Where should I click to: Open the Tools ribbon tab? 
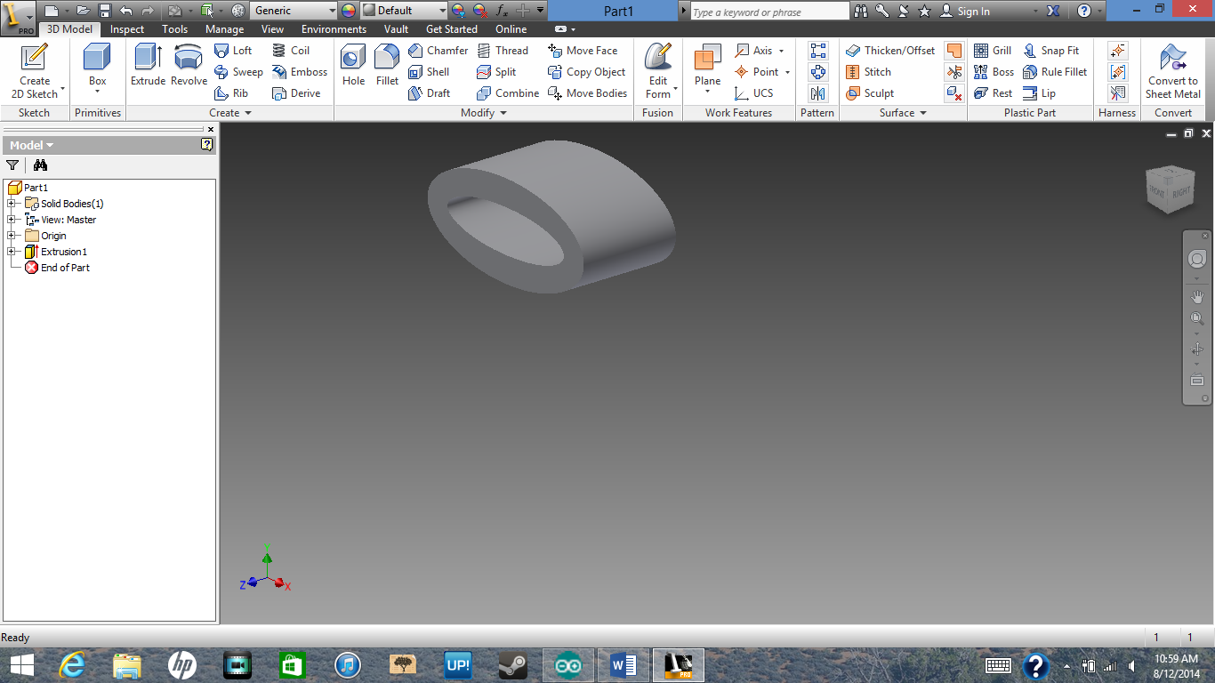pos(174,29)
